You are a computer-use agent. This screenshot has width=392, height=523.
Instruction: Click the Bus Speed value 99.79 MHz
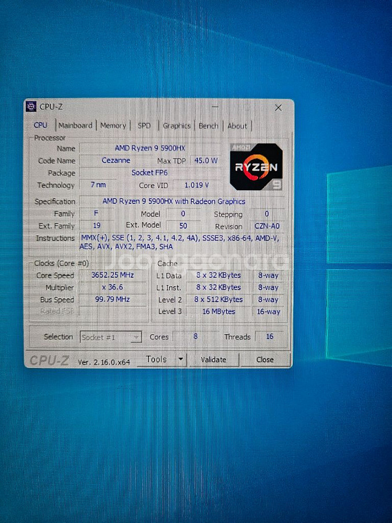point(112,299)
